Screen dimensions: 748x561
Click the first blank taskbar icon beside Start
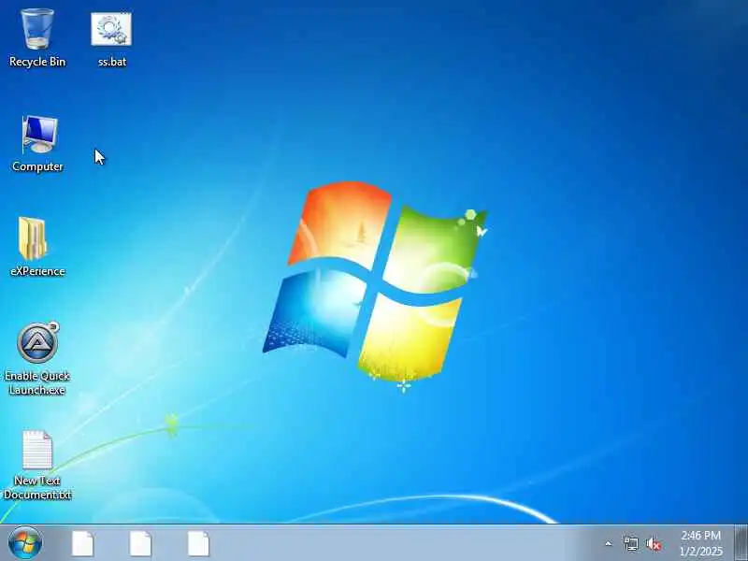point(83,543)
